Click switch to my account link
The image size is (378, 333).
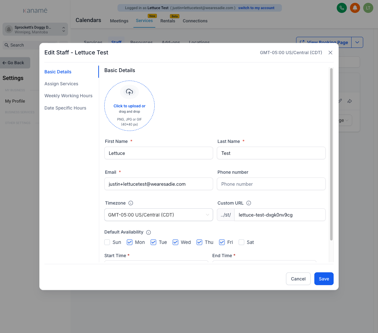(x=256, y=8)
